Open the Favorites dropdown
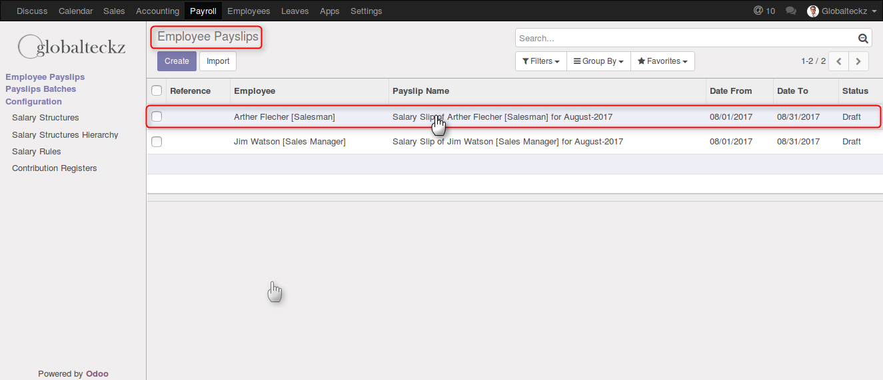Screen dimensions: 883x380 662,61
